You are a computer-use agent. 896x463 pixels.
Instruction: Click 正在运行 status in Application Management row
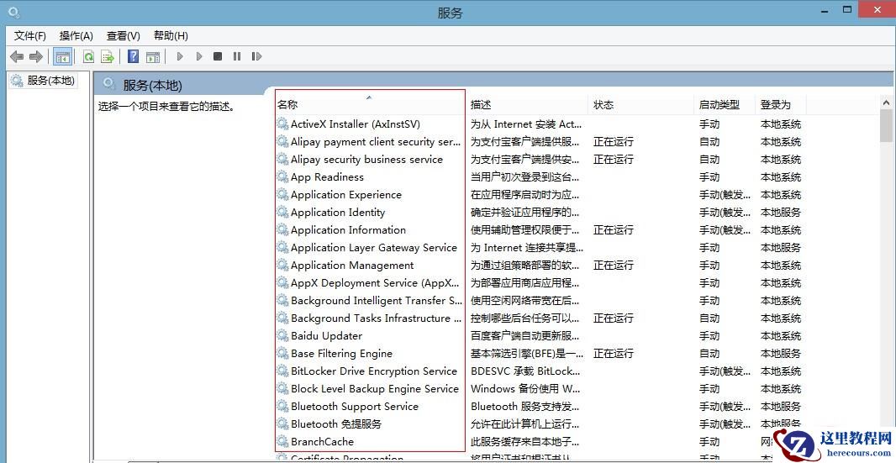pyautogui.click(x=613, y=266)
